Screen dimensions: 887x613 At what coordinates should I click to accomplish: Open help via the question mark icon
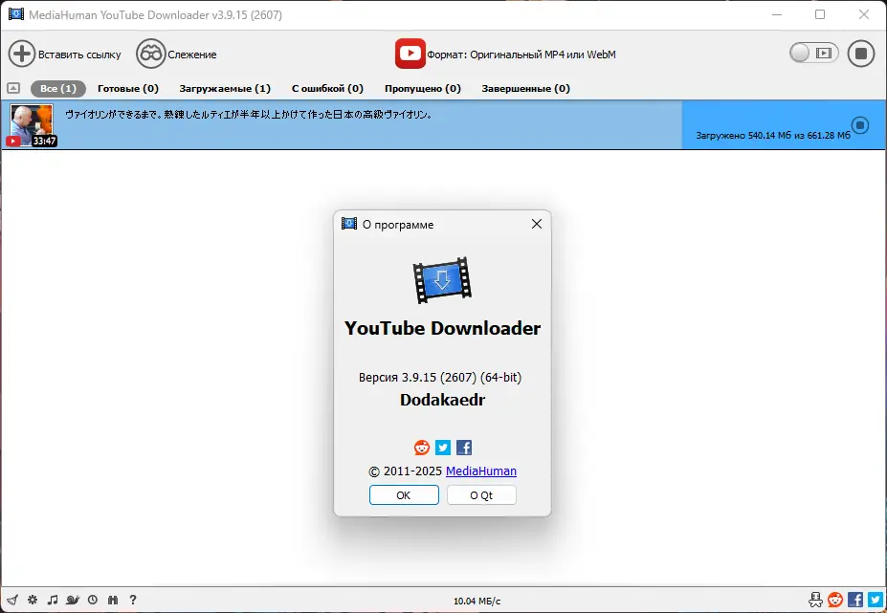(133, 600)
